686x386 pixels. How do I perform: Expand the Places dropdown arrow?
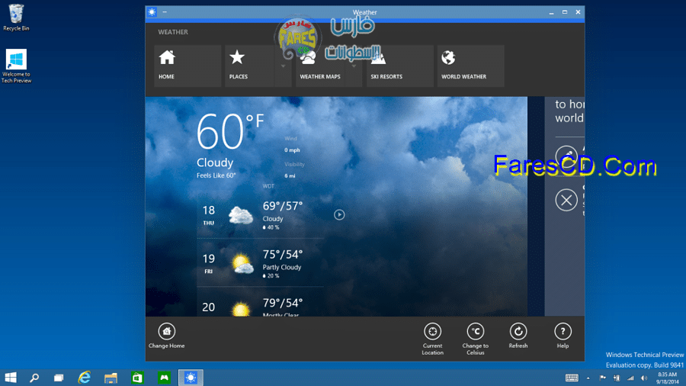pyautogui.click(x=283, y=66)
